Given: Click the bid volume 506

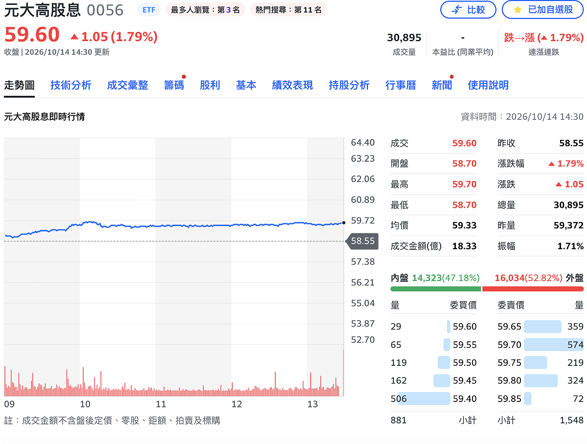Looking at the screenshot, I should tap(399, 399).
